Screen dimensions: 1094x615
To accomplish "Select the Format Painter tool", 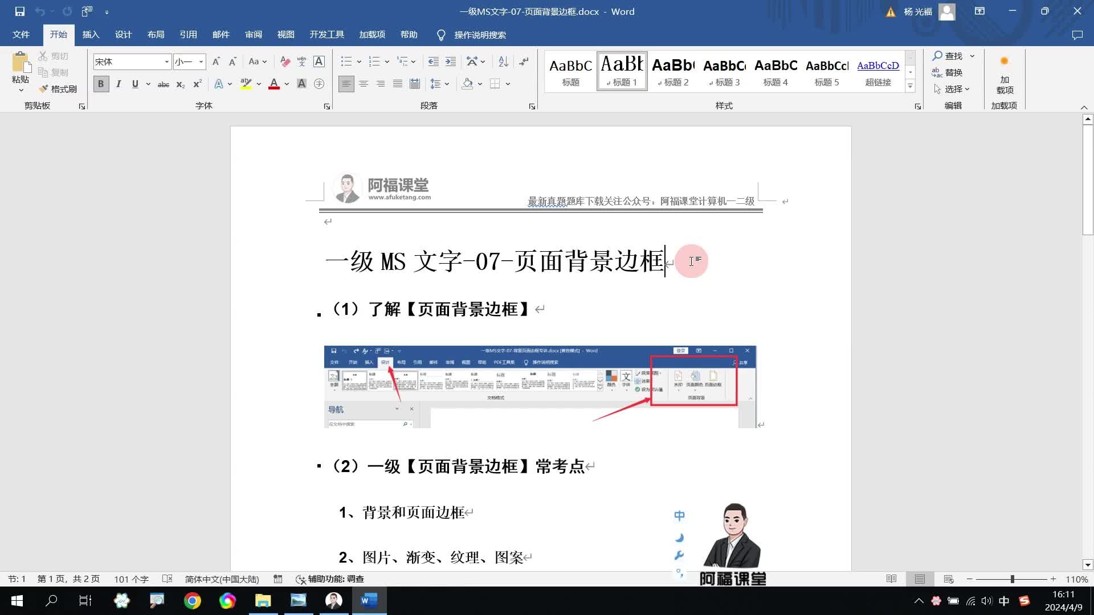I will pos(58,89).
